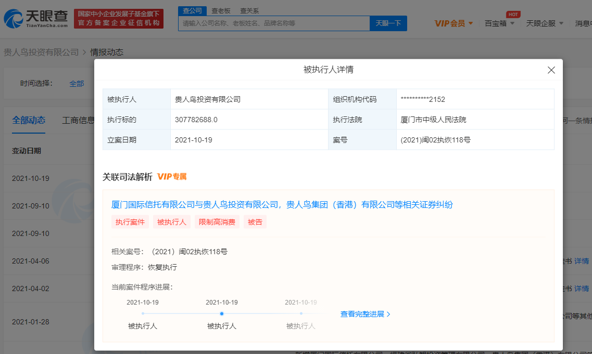Click execution amount 307782688.0
The image size is (592, 354).
click(x=196, y=120)
